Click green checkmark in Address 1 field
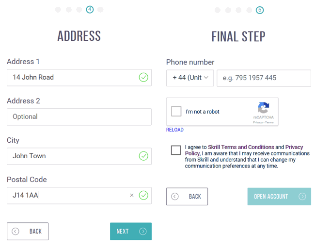 [x=143, y=77]
